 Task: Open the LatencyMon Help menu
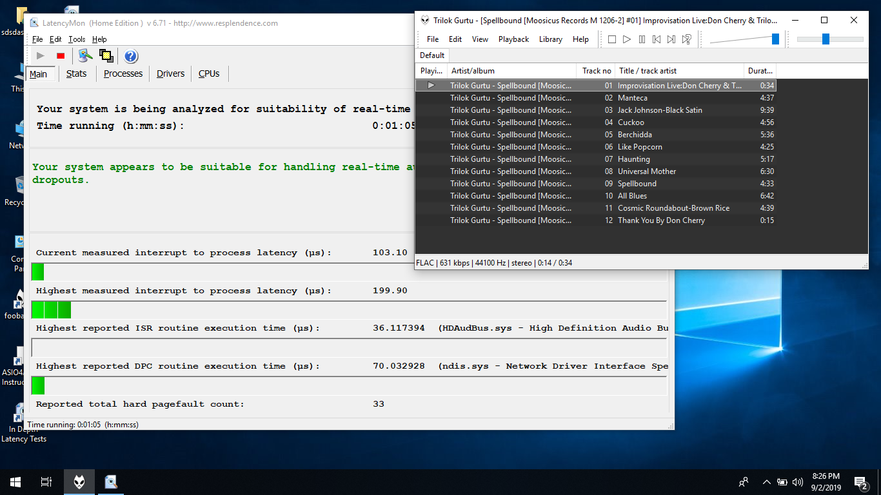(99, 39)
